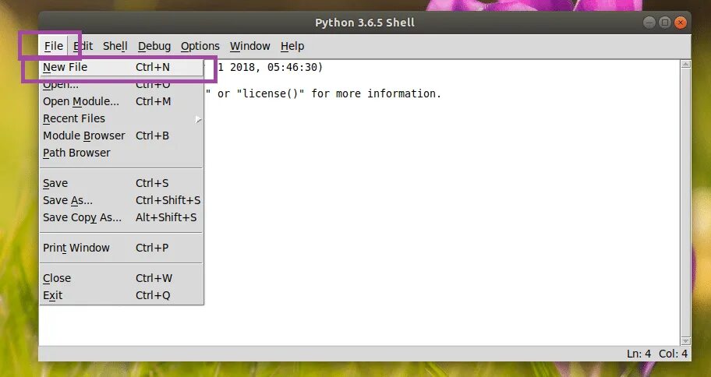Close the Python 3.6.5 Shell window
711x377 pixels.
(680, 23)
